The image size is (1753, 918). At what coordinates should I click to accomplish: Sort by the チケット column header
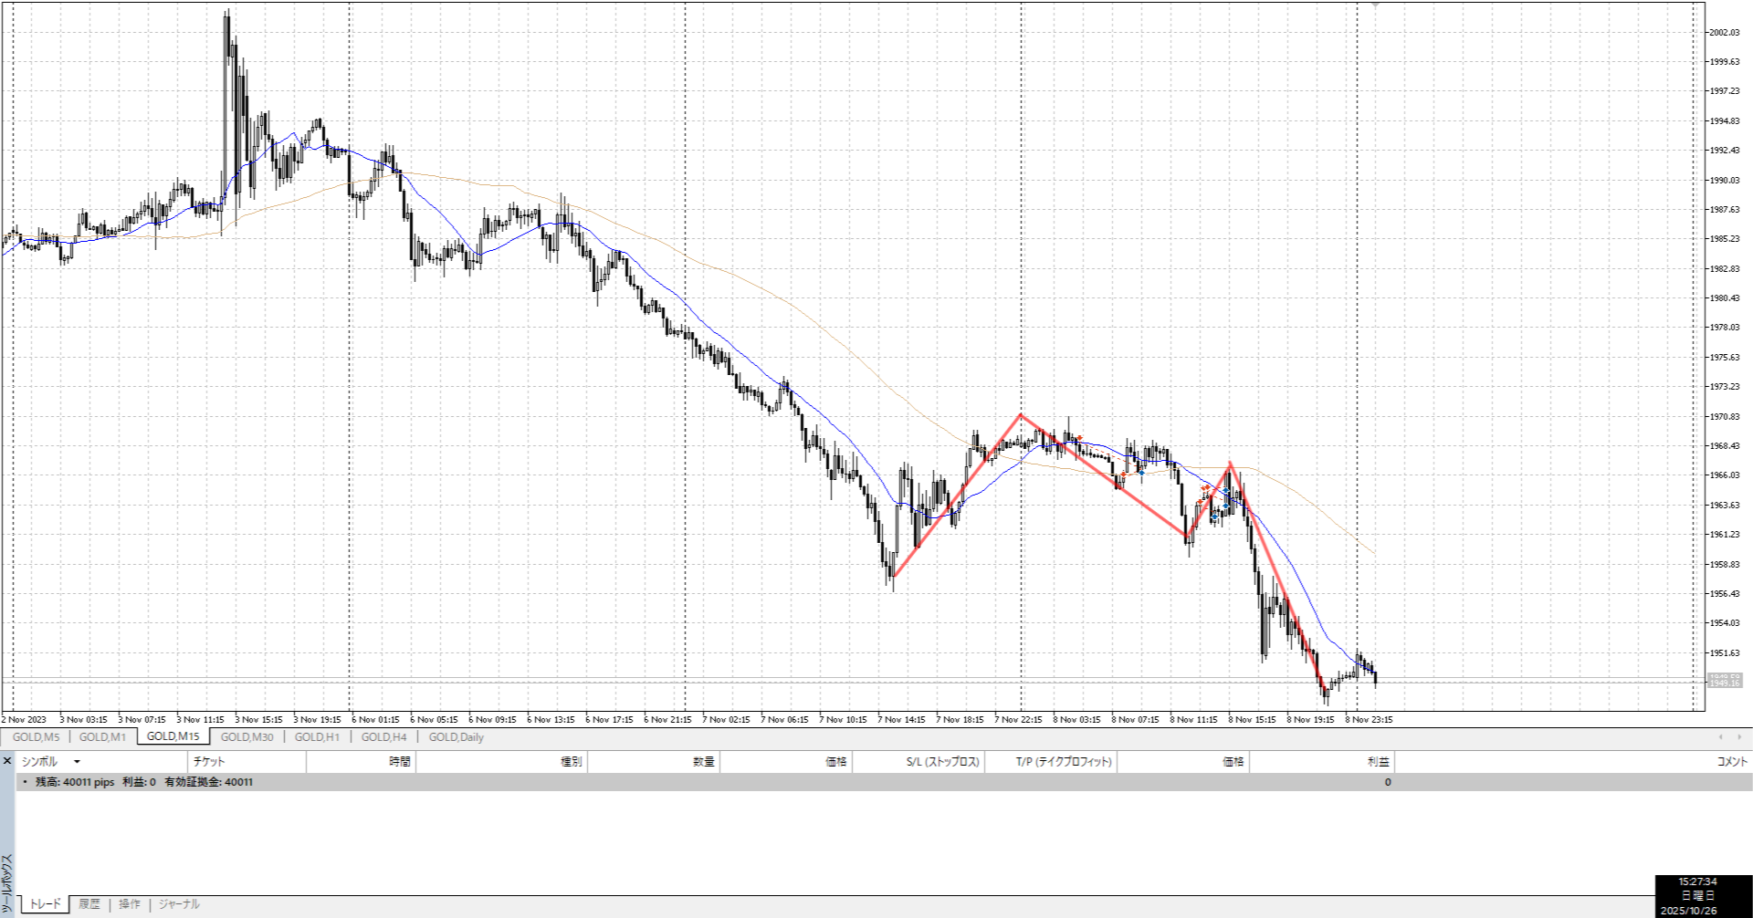click(209, 762)
